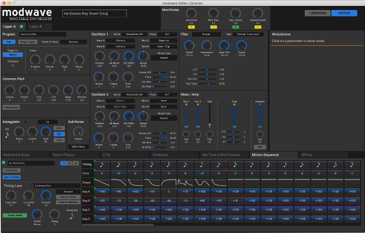
Task: Click the Unison Detune knob
Action: [50, 60]
